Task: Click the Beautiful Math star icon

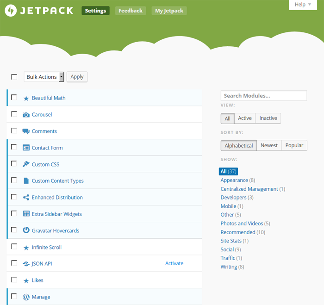Action: 26,98
